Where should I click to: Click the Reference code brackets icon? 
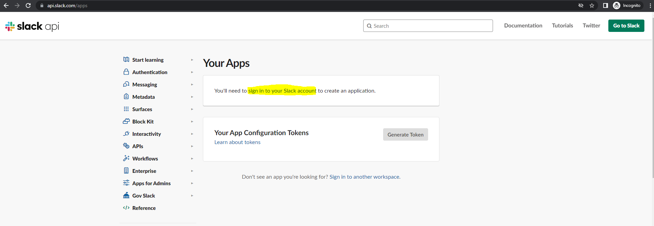point(126,208)
